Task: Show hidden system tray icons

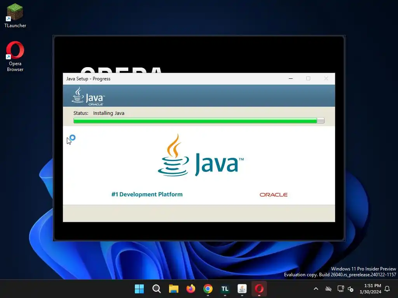Action: click(316, 289)
